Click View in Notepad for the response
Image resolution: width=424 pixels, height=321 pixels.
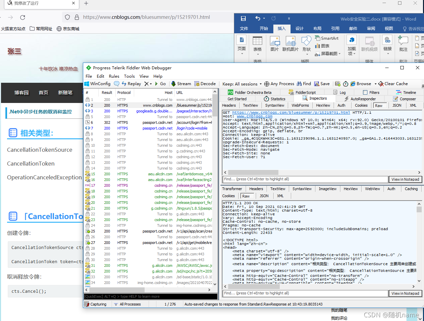tap(405, 293)
